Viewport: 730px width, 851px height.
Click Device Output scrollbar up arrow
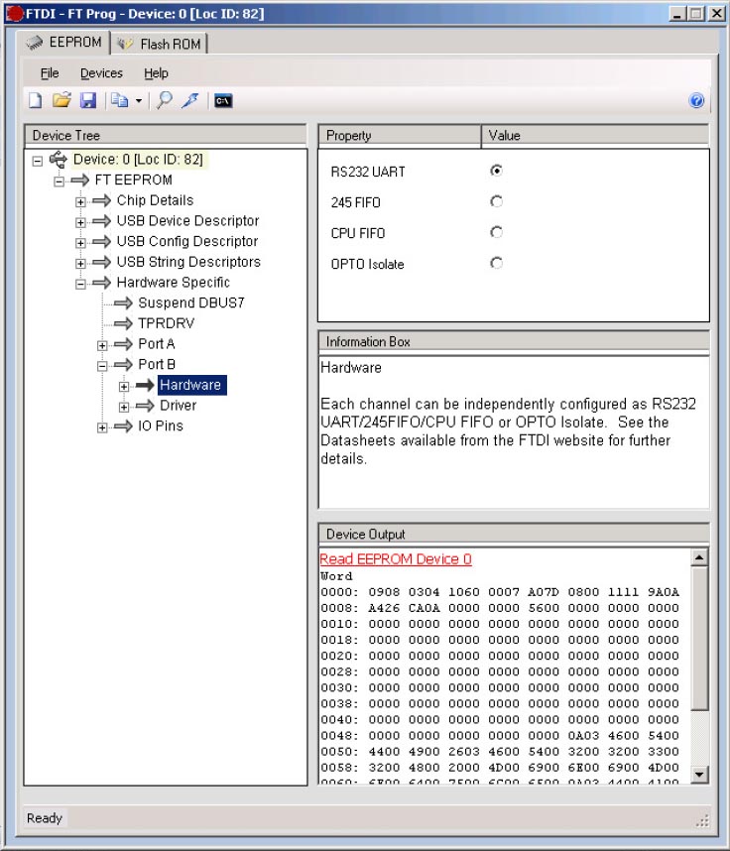(699, 557)
